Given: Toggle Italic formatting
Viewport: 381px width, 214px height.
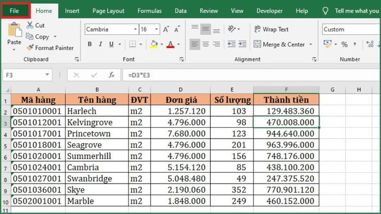Looking at the screenshot, I should point(100,44).
